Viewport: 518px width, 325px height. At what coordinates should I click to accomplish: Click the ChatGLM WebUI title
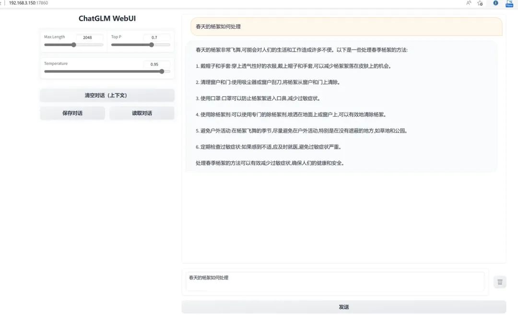click(107, 18)
